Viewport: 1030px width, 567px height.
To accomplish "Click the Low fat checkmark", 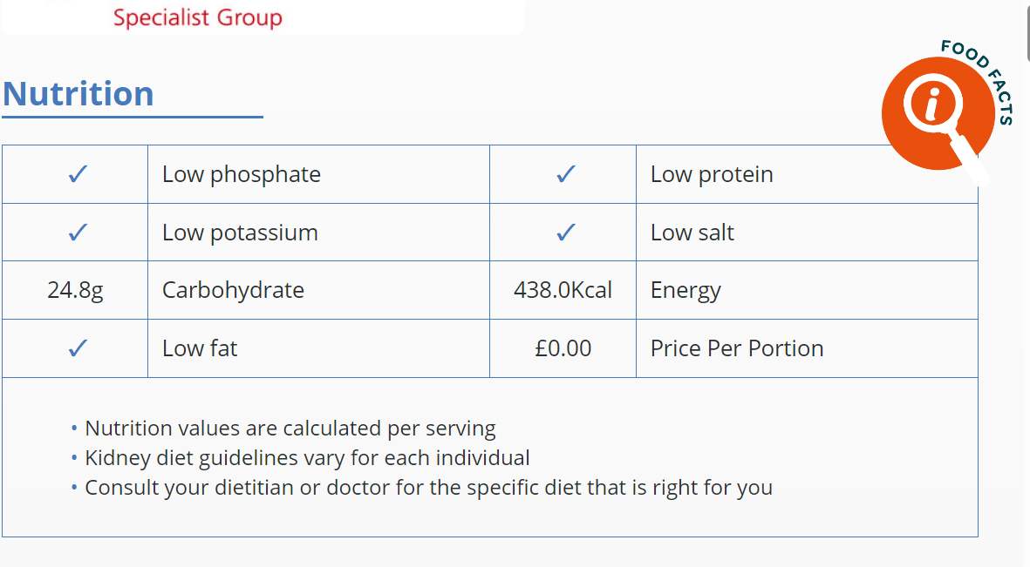I will (x=78, y=348).
